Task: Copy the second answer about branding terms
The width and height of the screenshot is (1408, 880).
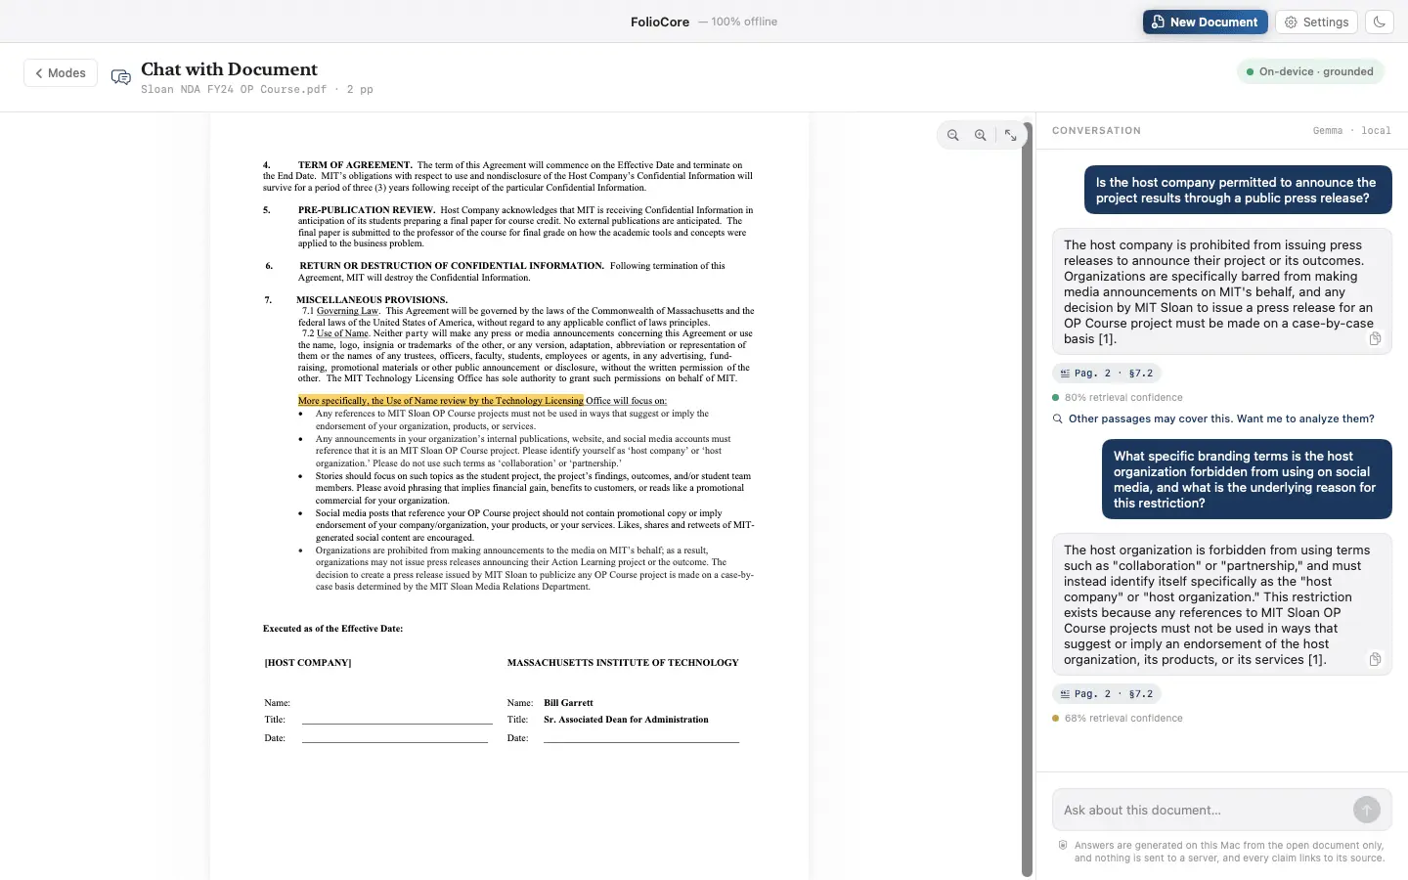Action: coord(1375,659)
